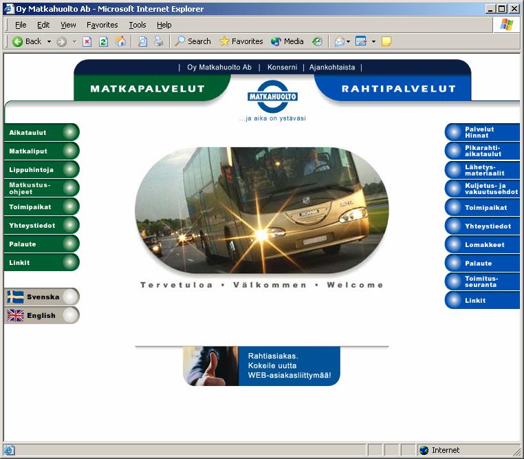
Task: Open the Help menu
Action: click(x=164, y=25)
